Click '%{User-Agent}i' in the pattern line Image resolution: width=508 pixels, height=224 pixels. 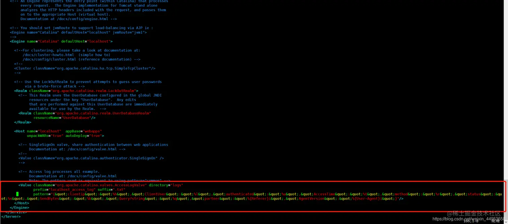click(367, 198)
